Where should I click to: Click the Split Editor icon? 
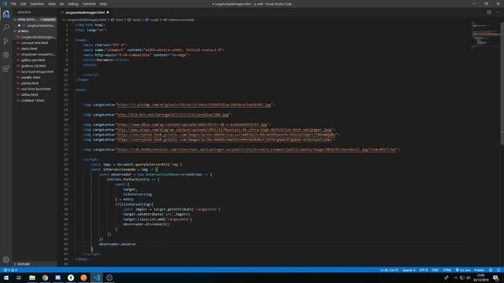click(x=489, y=13)
